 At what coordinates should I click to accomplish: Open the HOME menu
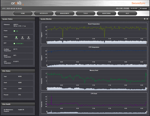click(23, 13)
